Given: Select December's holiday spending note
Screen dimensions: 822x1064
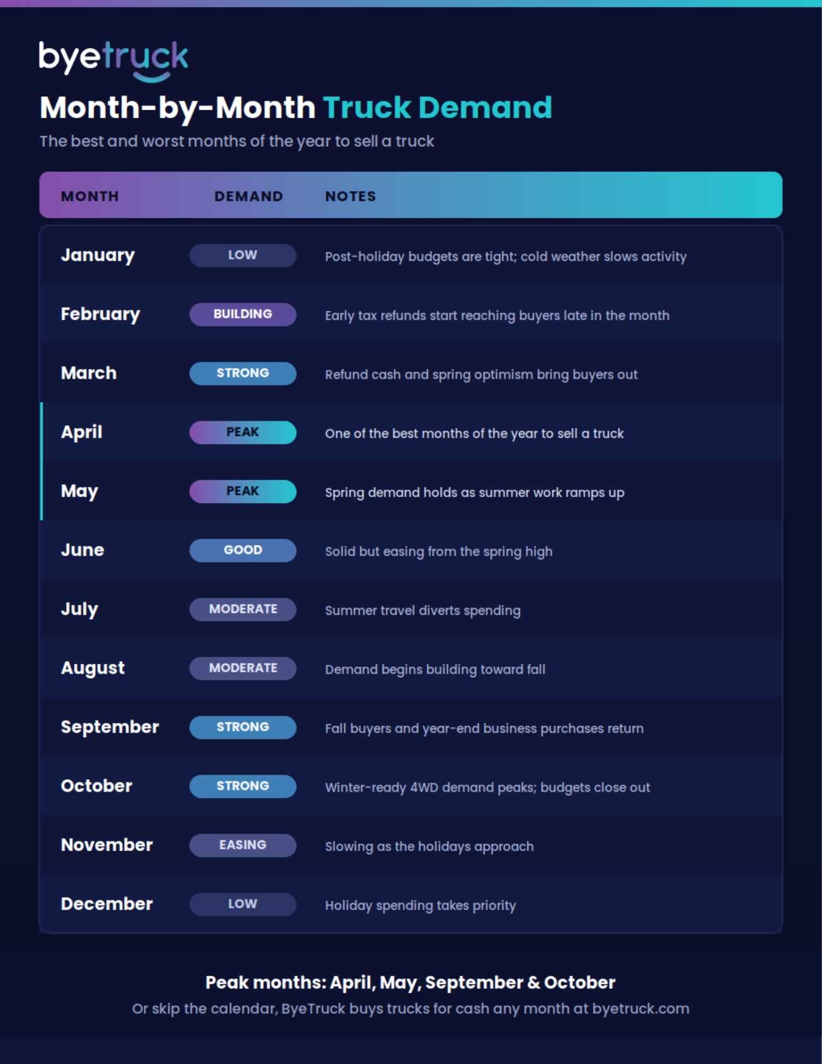Looking at the screenshot, I should (x=420, y=905).
